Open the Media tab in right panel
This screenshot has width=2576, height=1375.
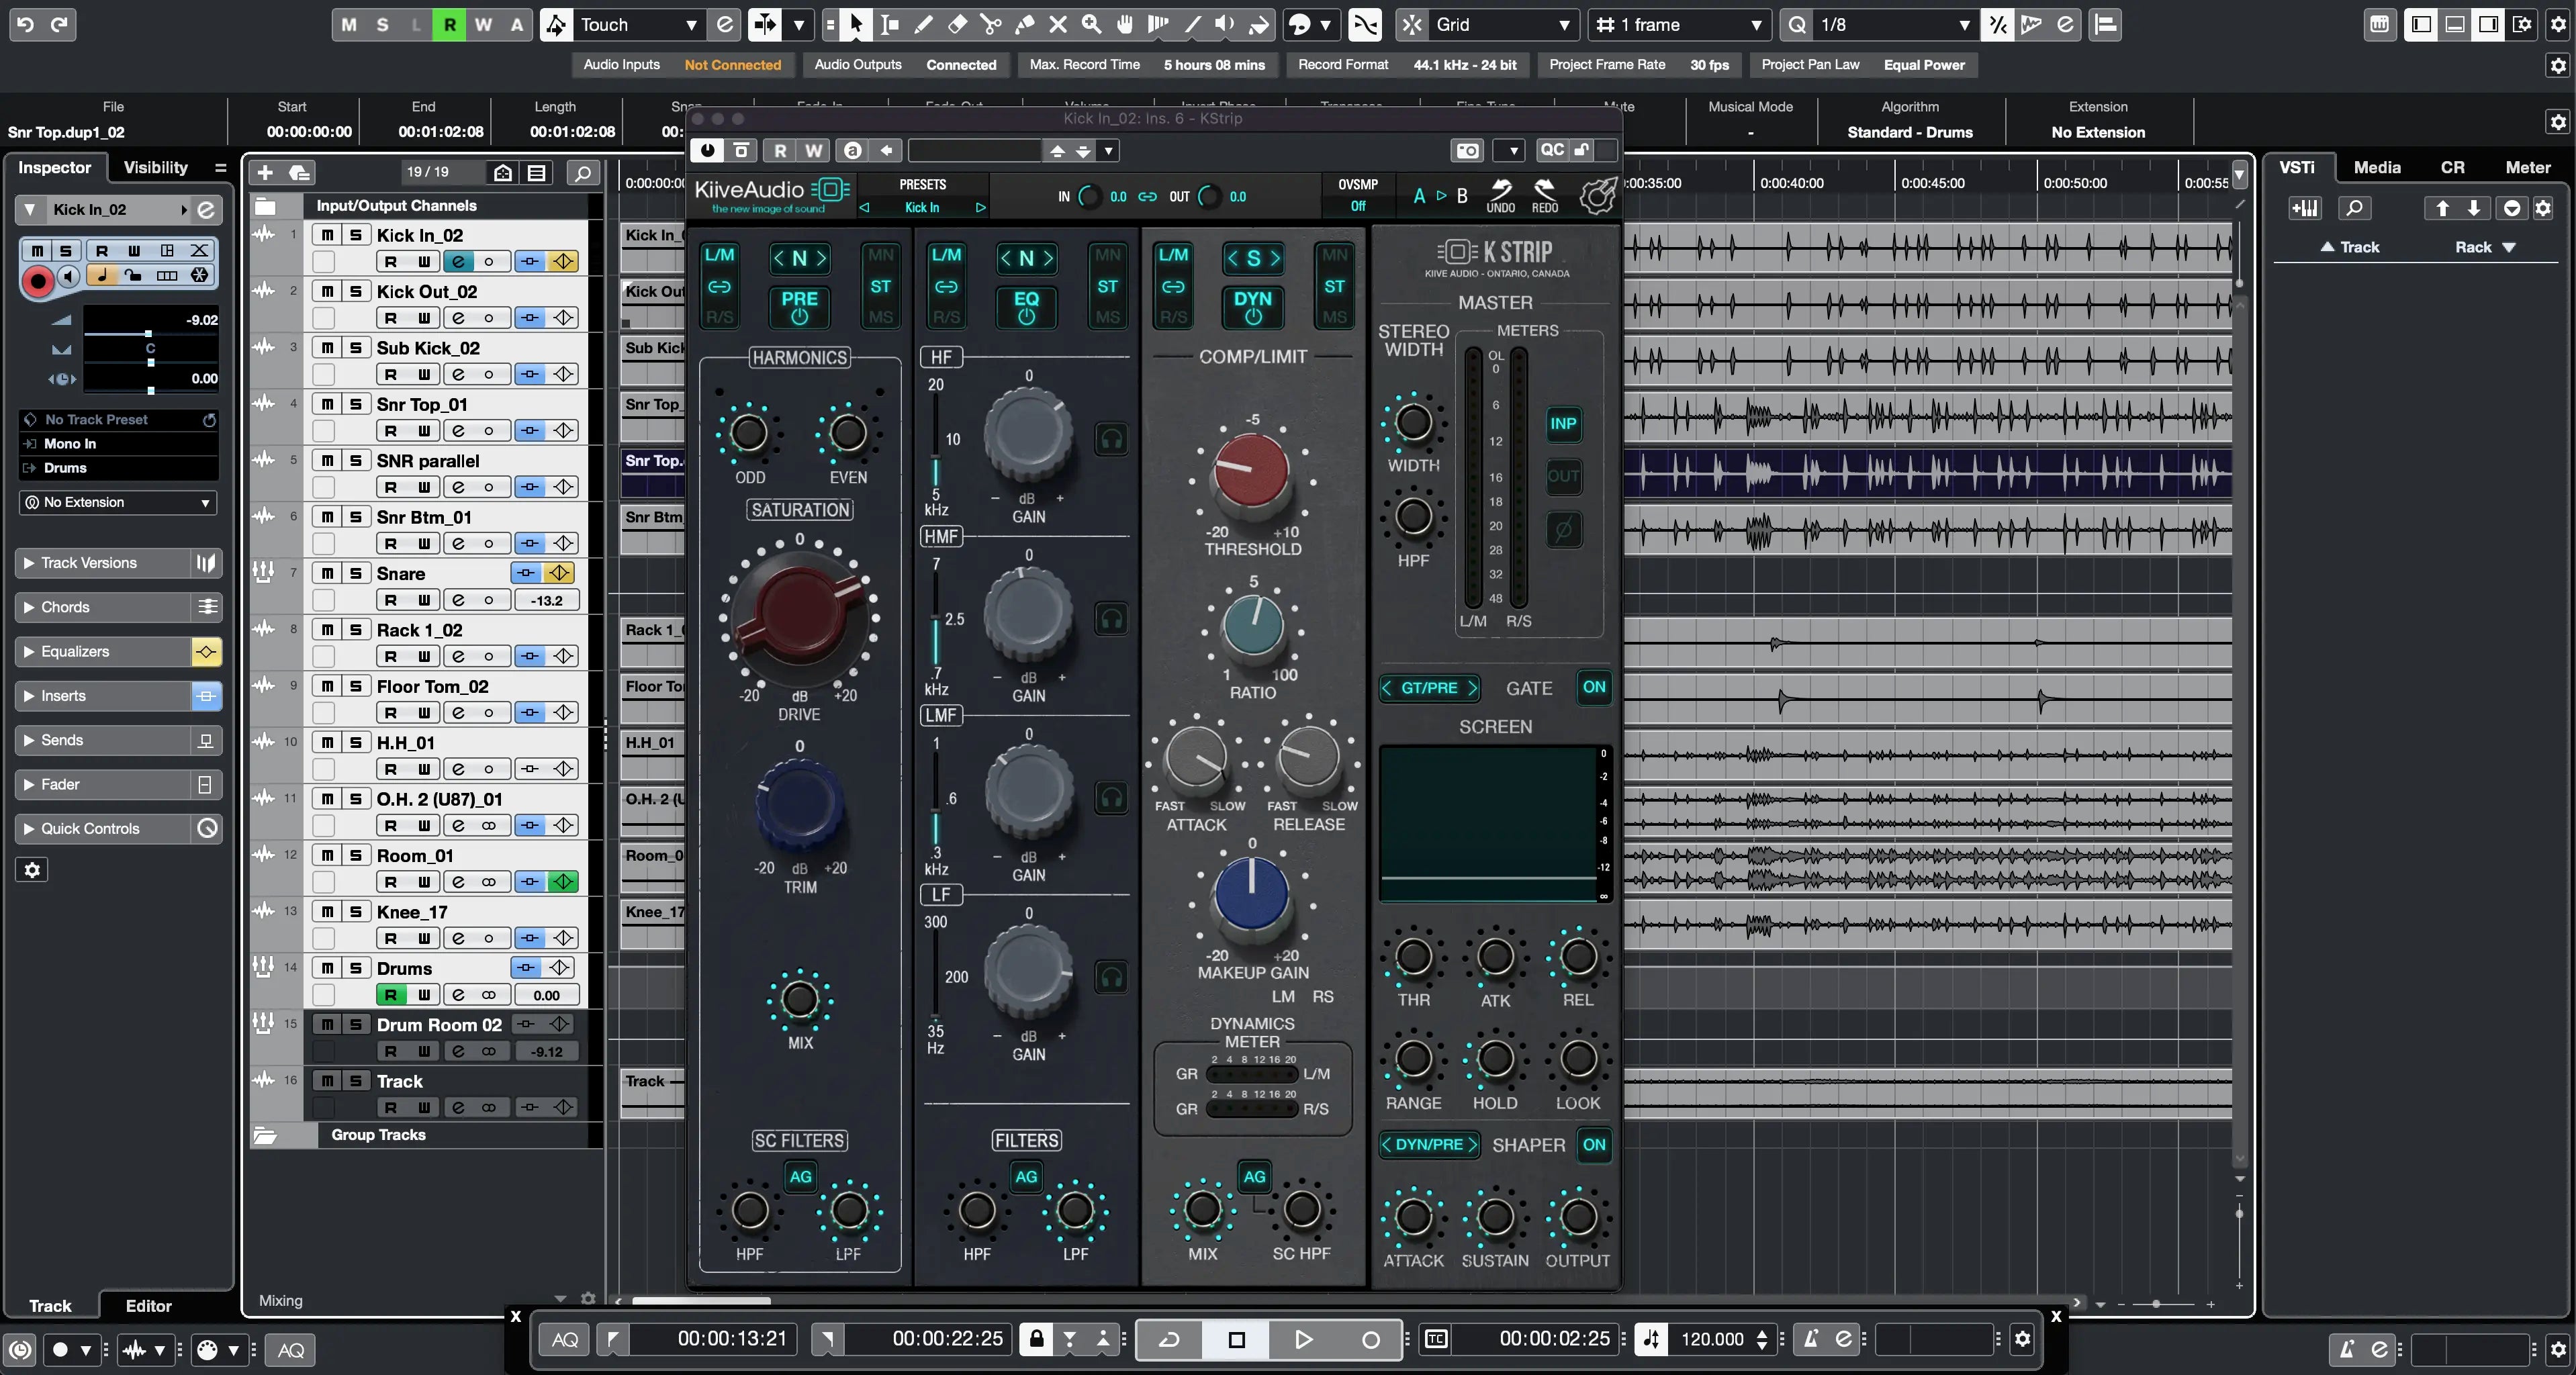[2376, 167]
